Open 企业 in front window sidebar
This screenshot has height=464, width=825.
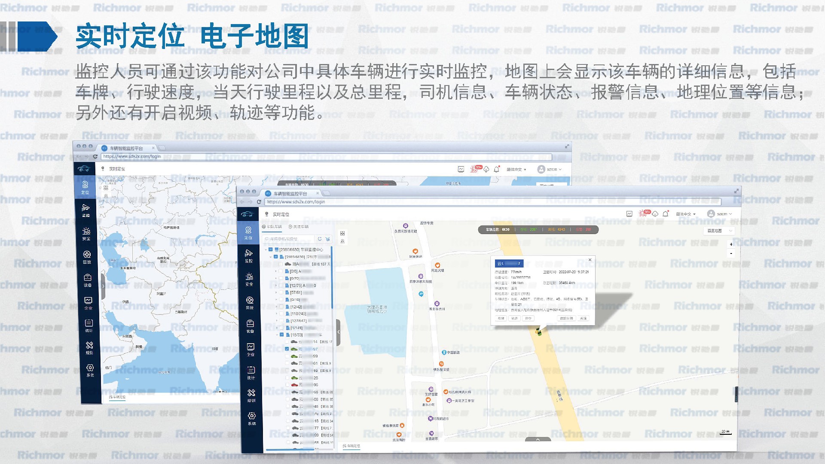[251, 349]
